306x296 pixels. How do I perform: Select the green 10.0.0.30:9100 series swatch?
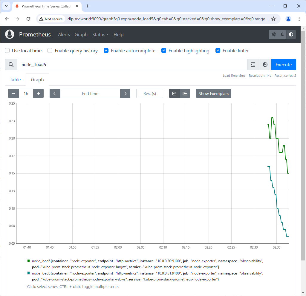tap(29, 261)
